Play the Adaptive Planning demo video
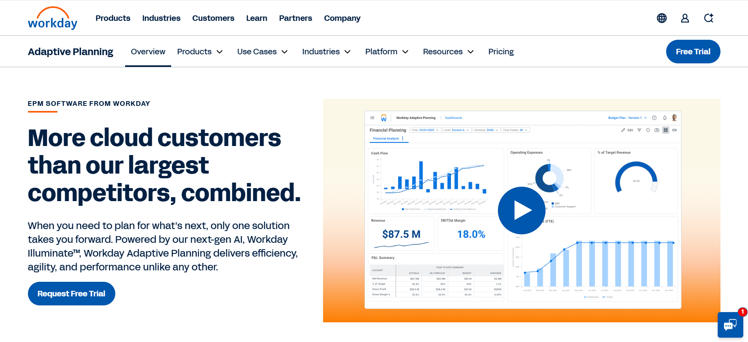The width and height of the screenshot is (748, 342). point(521,211)
